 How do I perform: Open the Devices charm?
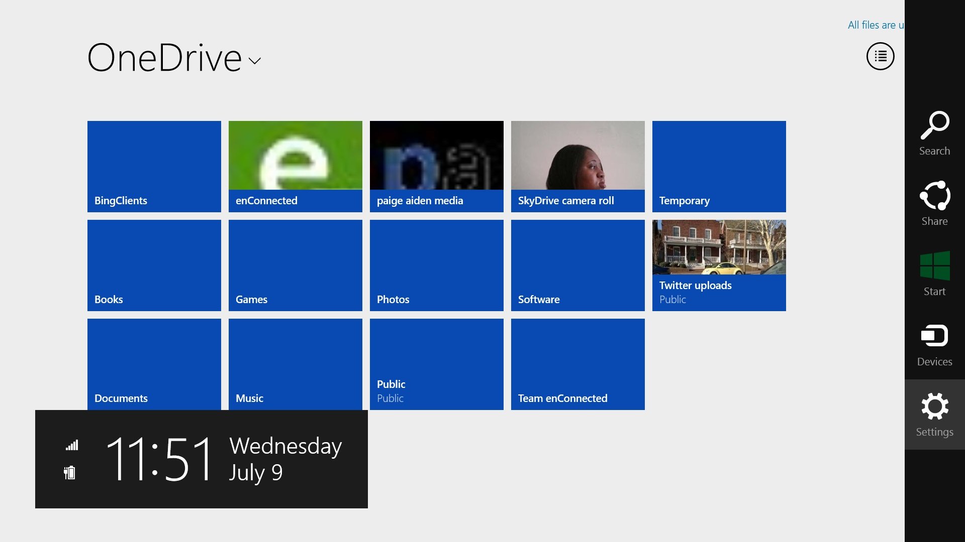pos(934,344)
